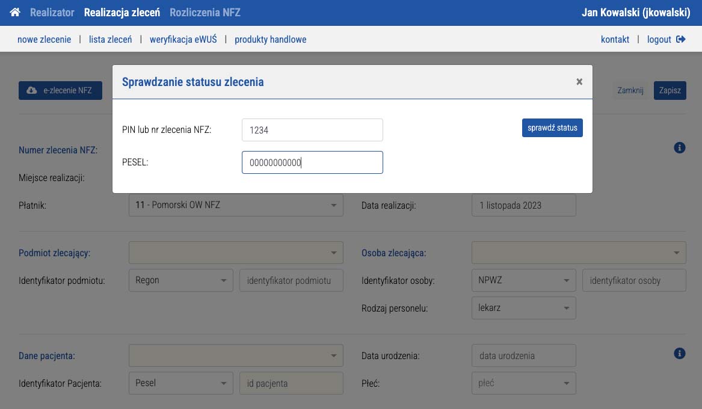The image size is (702, 409).
Task: Open weryfikacja eWUŚ link
Action: coord(183,40)
